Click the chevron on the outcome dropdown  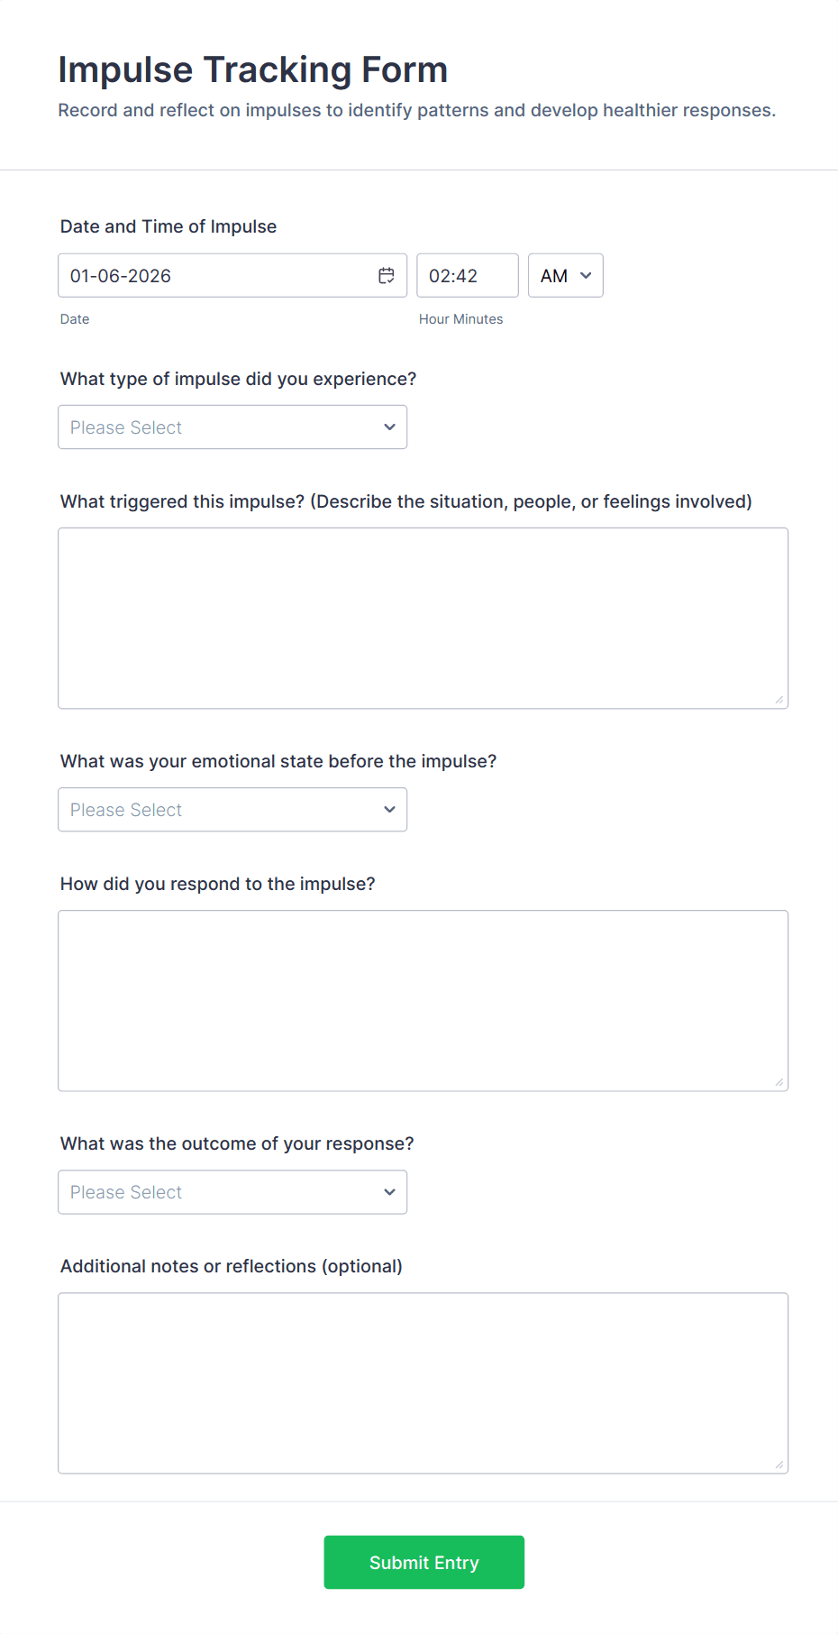pyautogui.click(x=389, y=1191)
